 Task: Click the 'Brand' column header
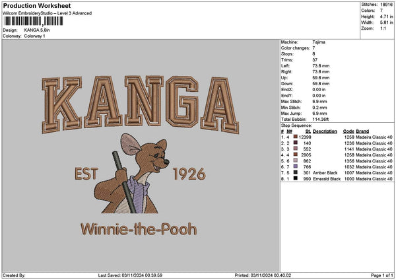click(x=362, y=131)
